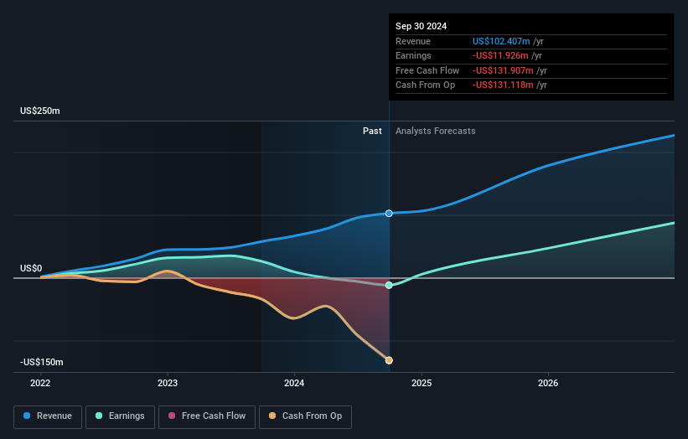Image resolution: width=688 pixels, height=439 pixels.
Task: Toggle the Revenue legend button
Action: [x=48, y=416]
